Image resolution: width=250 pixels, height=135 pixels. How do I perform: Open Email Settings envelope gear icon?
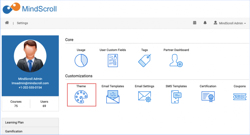click(x=144, y=97)
